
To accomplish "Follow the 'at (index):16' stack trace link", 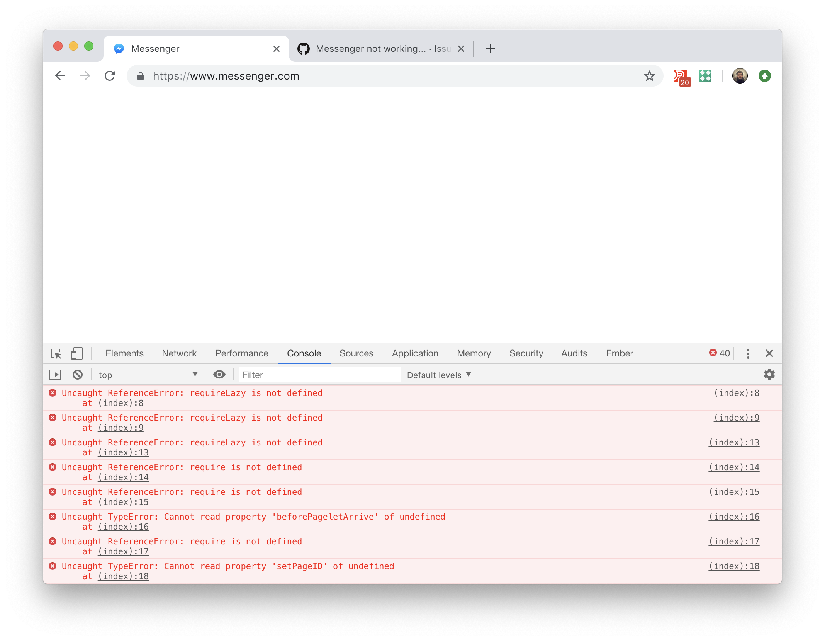I will click(x=123, y=527).
